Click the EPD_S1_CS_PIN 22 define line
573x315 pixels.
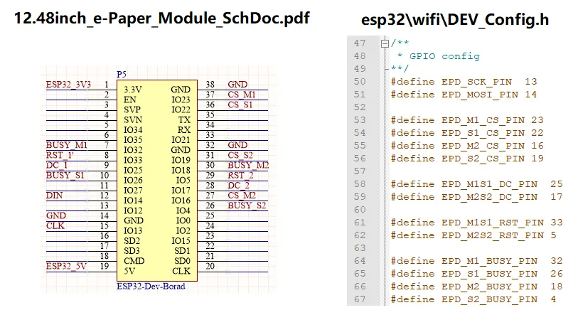point(467,133)
